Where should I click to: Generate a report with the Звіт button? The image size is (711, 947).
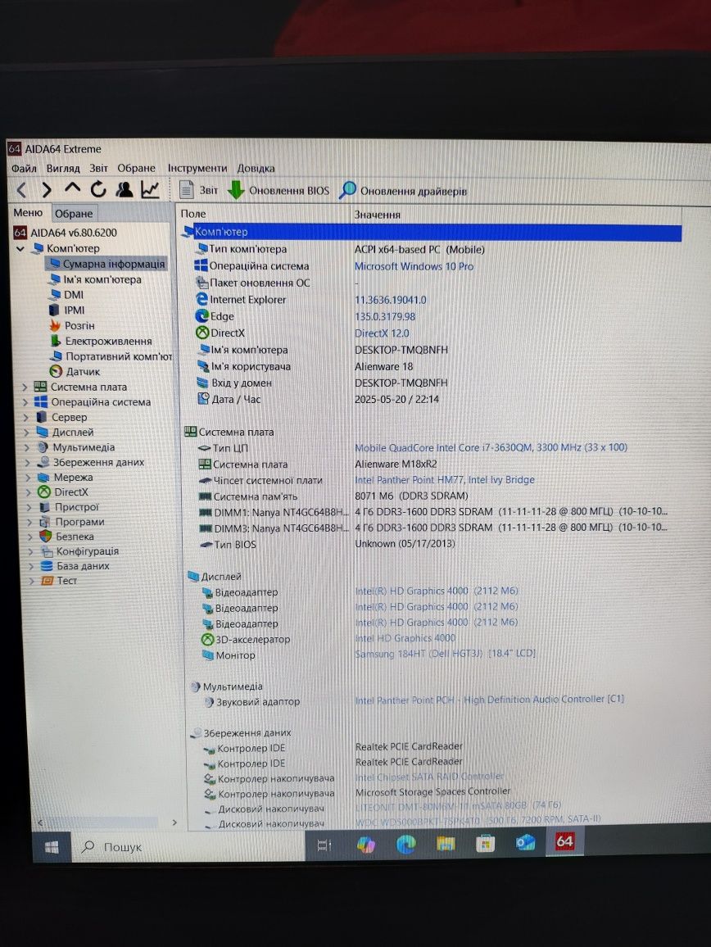click(x=199, y=190)
